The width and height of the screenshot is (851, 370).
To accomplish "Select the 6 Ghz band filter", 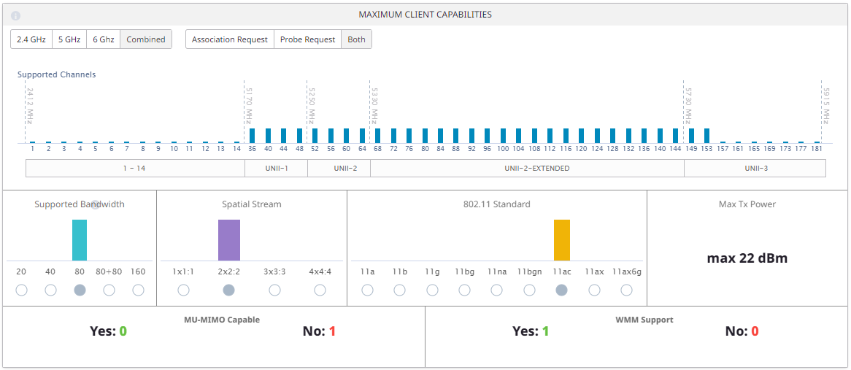I will click(x=103, y=39).
